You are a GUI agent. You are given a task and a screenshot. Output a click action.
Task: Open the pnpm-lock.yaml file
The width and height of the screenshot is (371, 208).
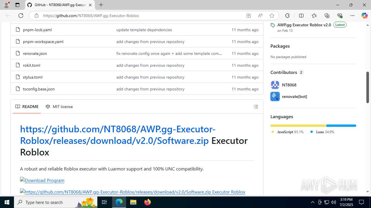pos(37,30)
